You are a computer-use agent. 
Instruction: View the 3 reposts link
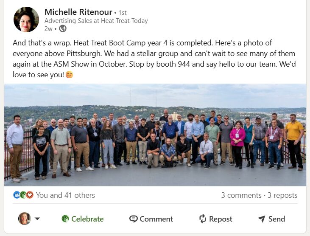[x=282, y=195]
